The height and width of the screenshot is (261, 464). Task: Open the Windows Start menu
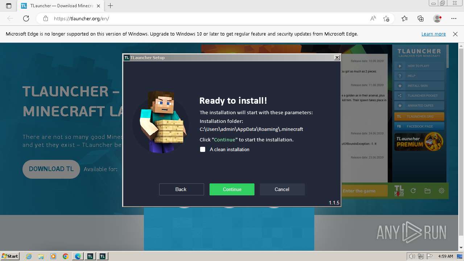[x=10, y=256]
